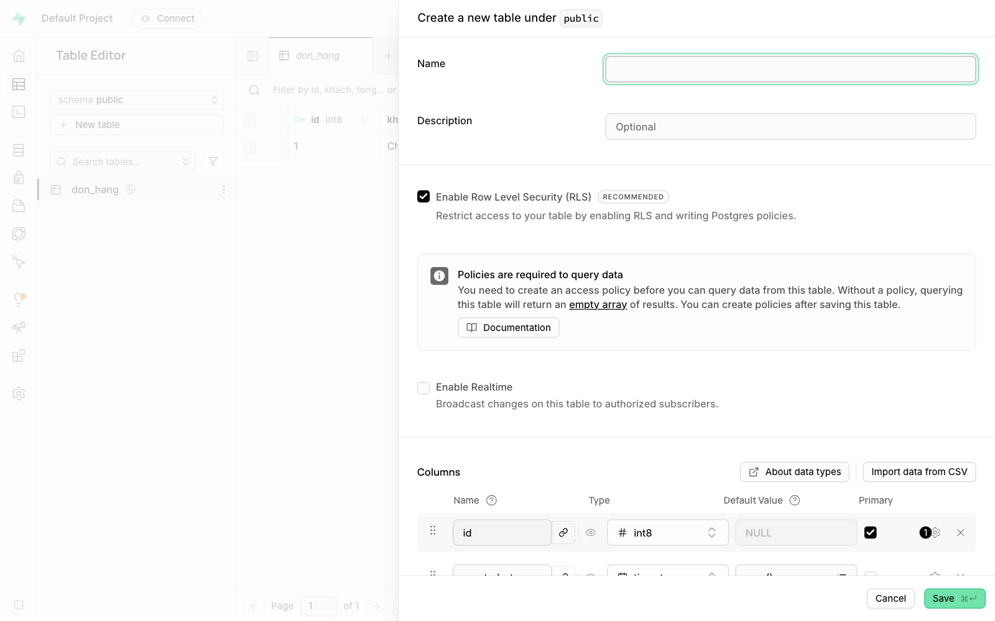Click the Save button

click(x=955, y=598)
